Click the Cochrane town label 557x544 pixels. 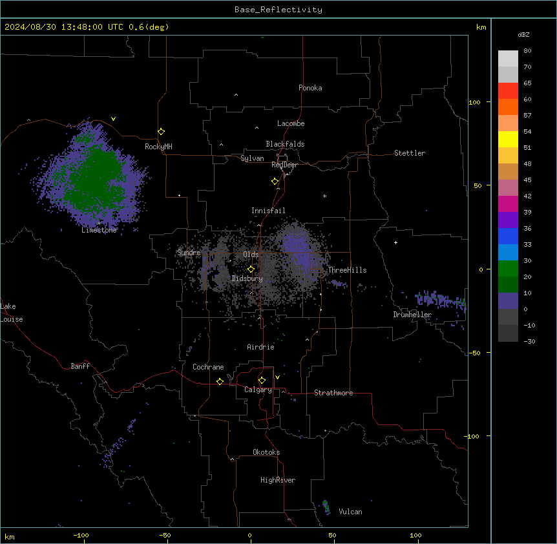click(x=208, y=367)
